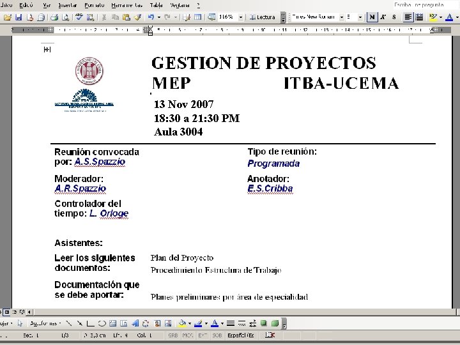The width and height of the screenshot is (460, 345).
Task: Click the Copy icon
Action: [x=115, y=17]
